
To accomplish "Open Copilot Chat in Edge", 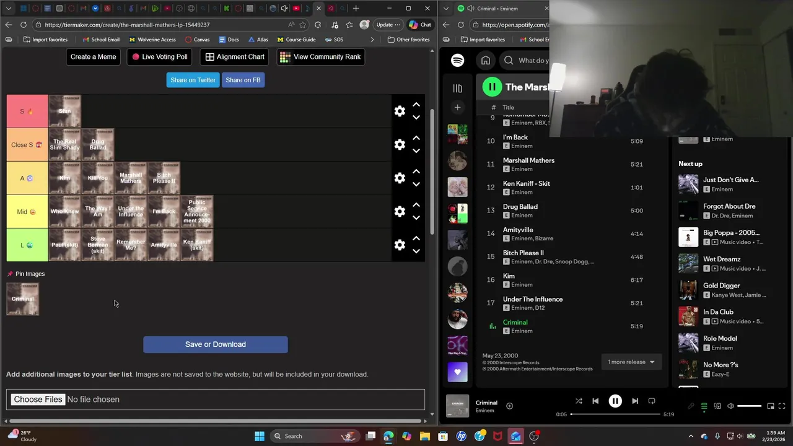I will click(420, 25).
